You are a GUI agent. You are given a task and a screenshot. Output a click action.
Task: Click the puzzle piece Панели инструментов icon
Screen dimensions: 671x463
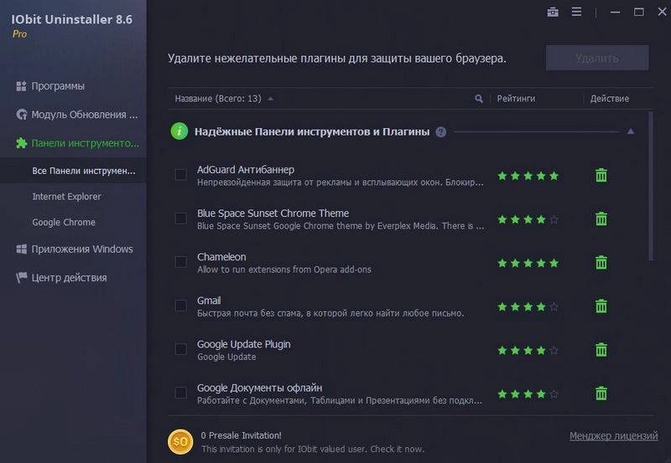(x=21, y=143)
